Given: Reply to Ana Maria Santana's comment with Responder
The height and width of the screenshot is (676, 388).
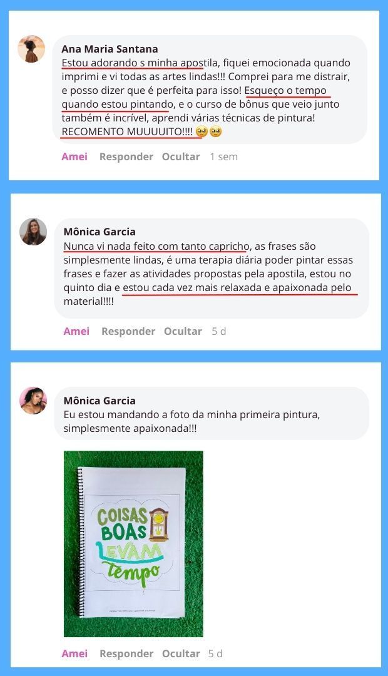Looking at the screenshot, I should tap(126, 156).
